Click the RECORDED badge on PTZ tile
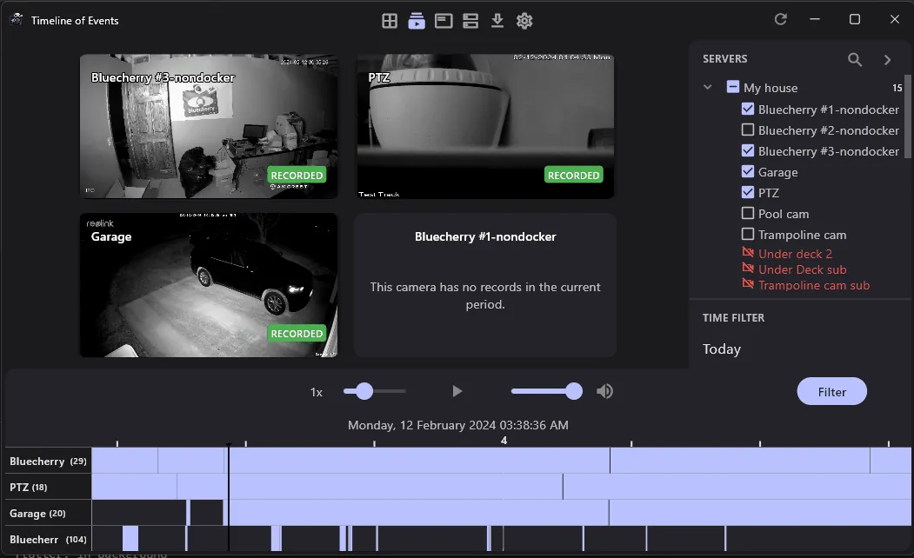 574,176
